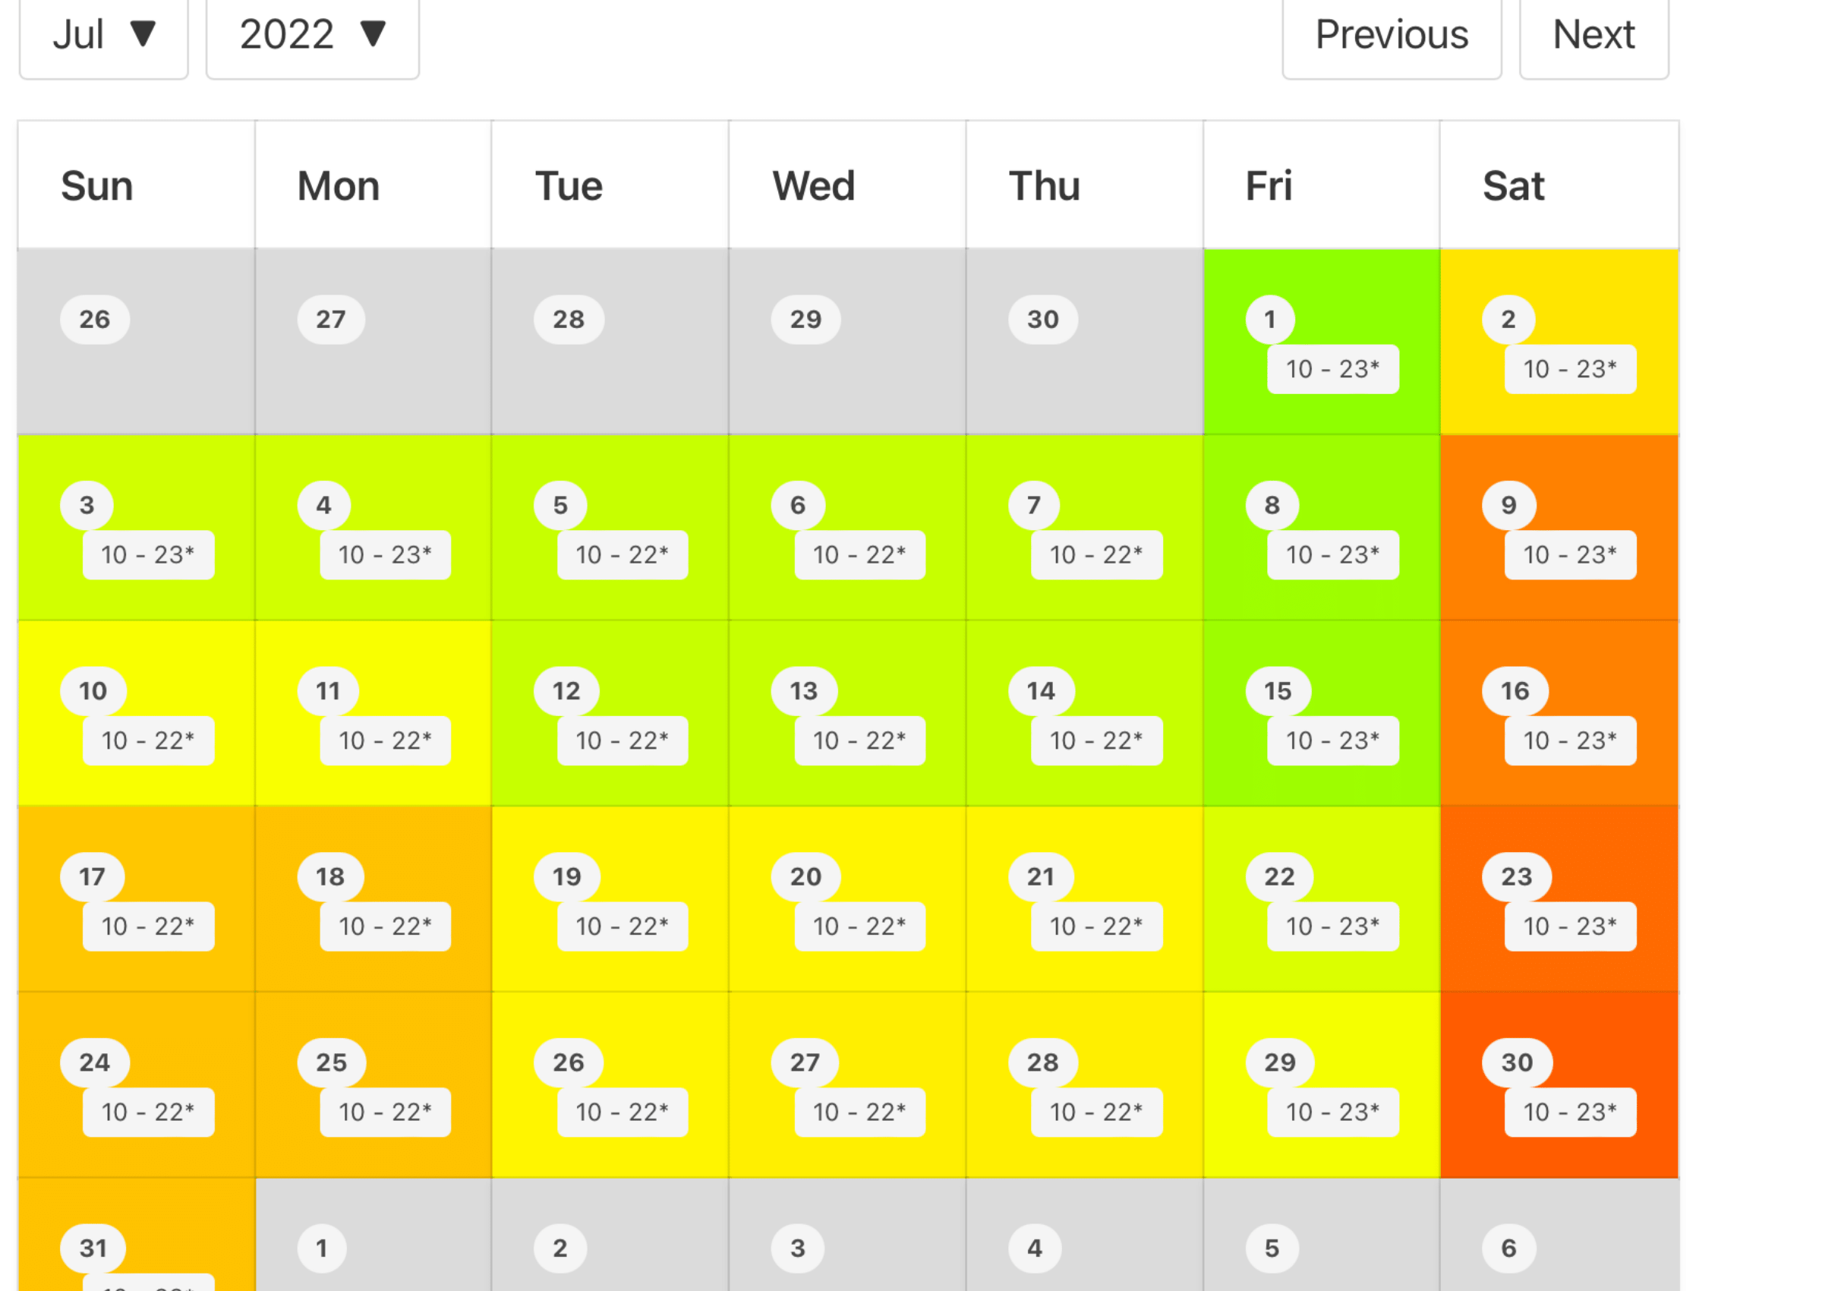The image size is (1822, 1291).
Task: Click hours label on July 2
Action: [x=1569, y=369]
